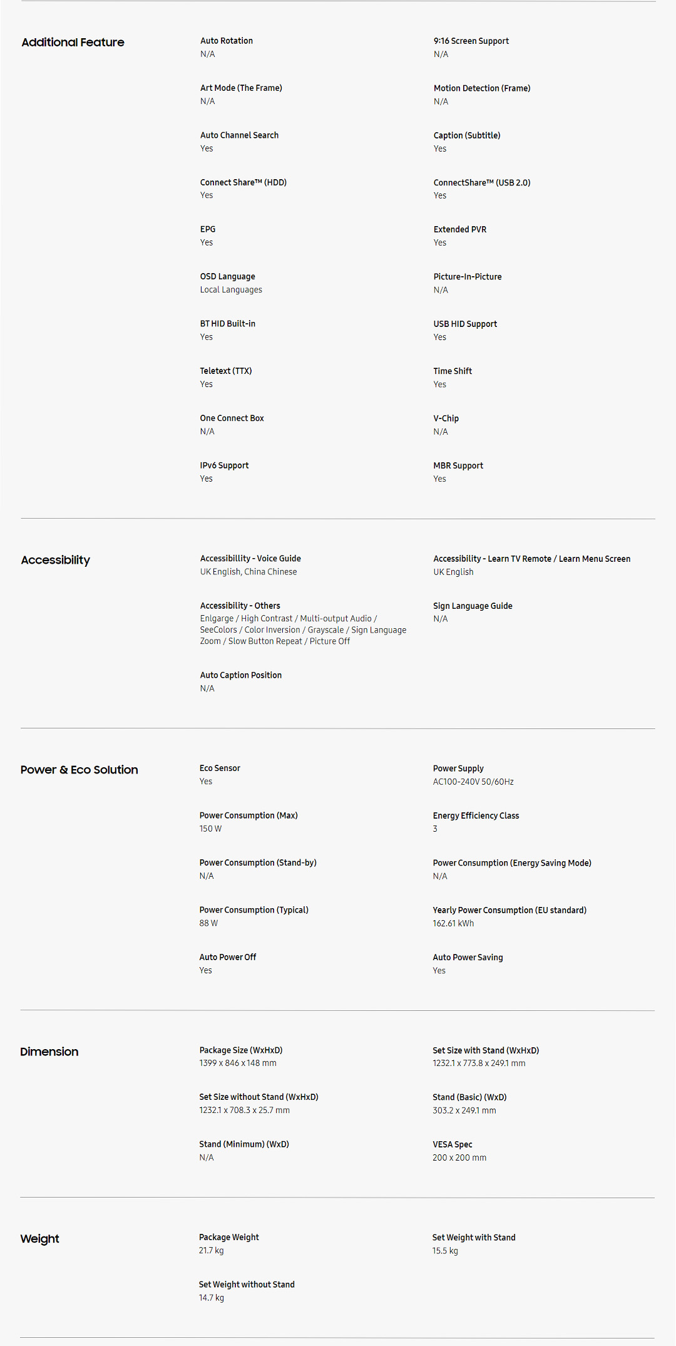
Task: Click the Accessibility section heading
Action: point(55,560)
